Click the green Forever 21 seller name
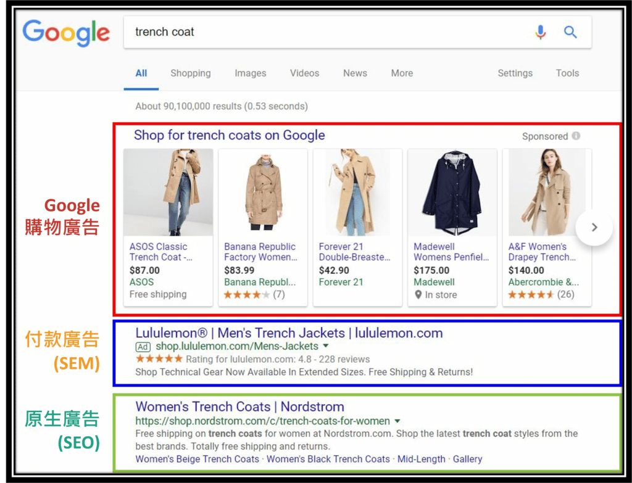 pyautogui.click(x=341, y=282)
